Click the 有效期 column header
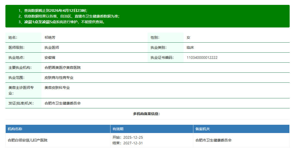This screenshot has width=293, height=152. [x=118, y=129]
